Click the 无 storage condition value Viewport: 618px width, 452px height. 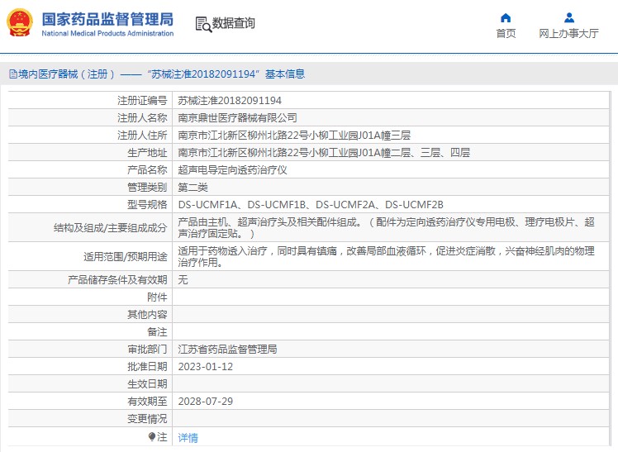183,280
